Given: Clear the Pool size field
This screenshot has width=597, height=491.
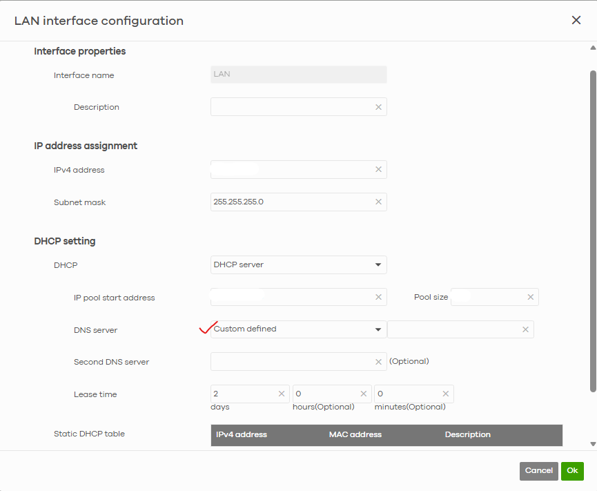Looking at the screenshot, I should [x=530, y=297].
